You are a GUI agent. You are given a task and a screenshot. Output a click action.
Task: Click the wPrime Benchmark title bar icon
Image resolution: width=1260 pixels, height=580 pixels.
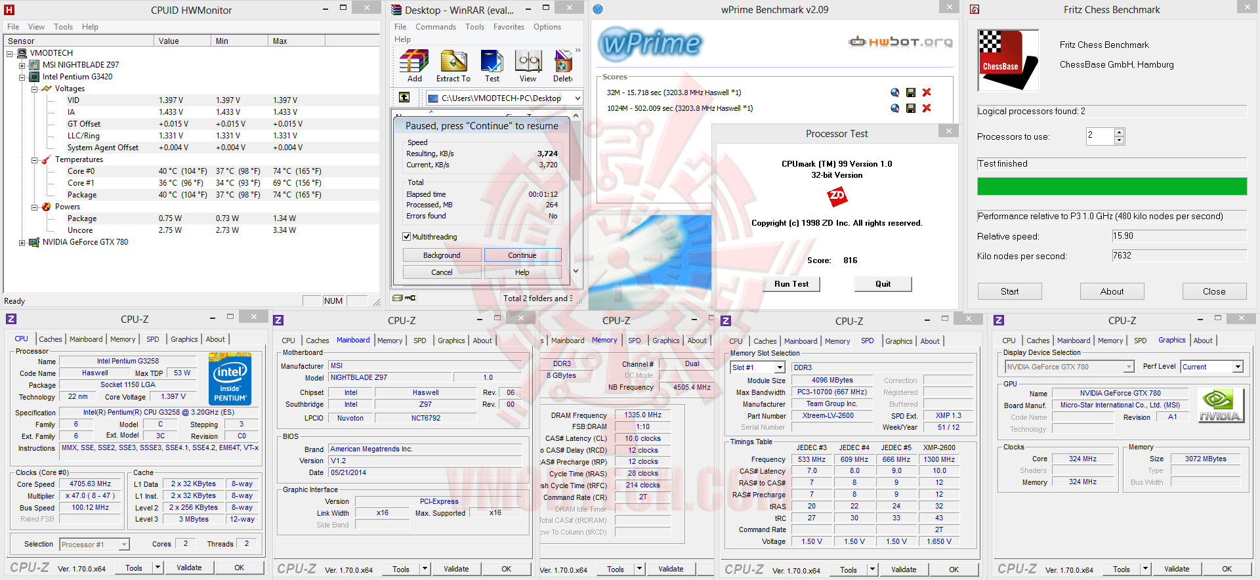[598, 9]
